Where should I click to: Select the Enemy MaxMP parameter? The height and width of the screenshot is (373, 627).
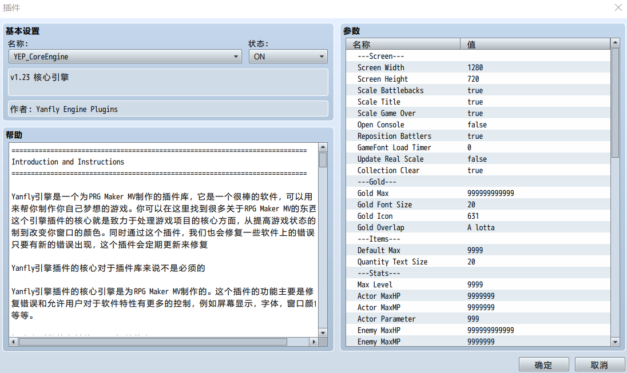478,342
